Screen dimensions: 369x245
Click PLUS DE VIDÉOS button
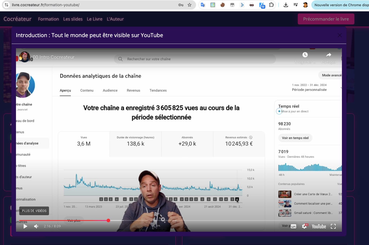[34, 211]
